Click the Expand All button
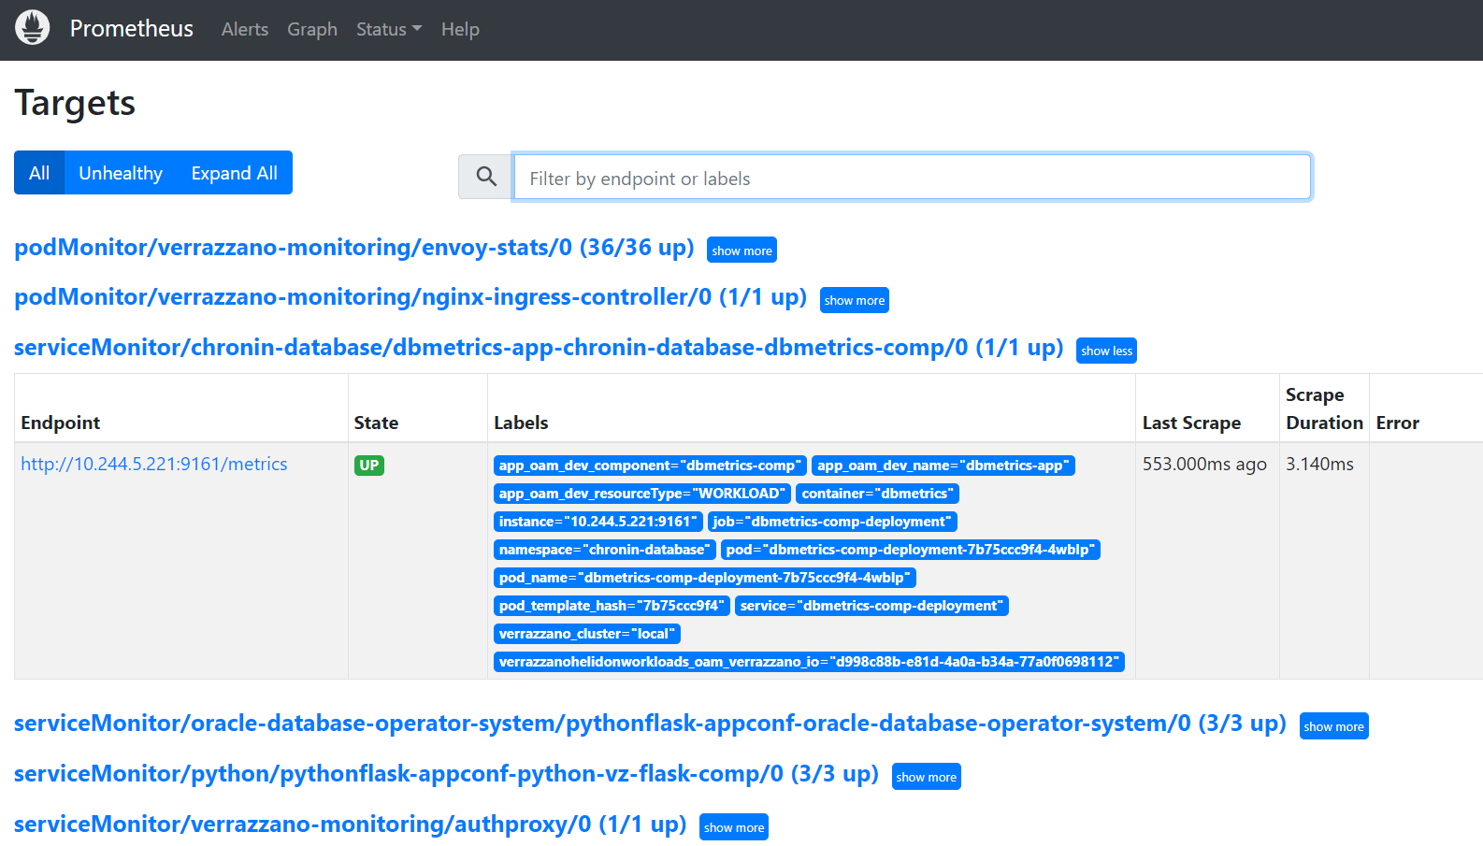This screenshot has height=846, width=1483. pyautogui.click(x=235, y=173)
